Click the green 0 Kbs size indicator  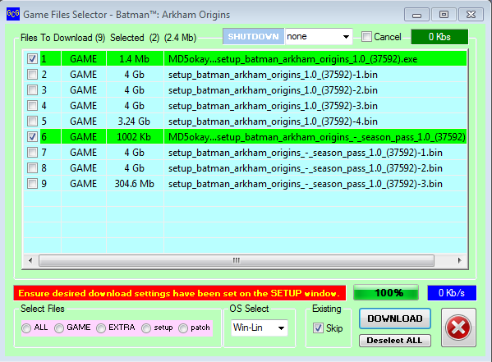439,37
